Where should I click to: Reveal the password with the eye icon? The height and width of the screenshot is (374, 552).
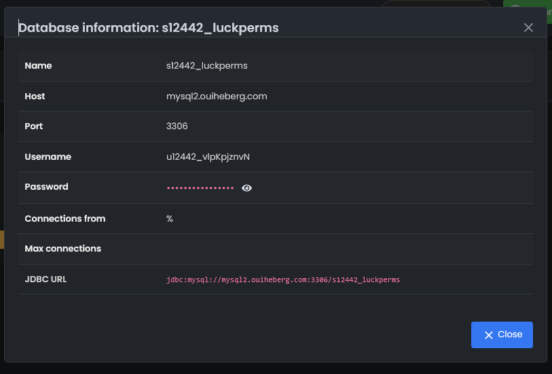[246, 188]
